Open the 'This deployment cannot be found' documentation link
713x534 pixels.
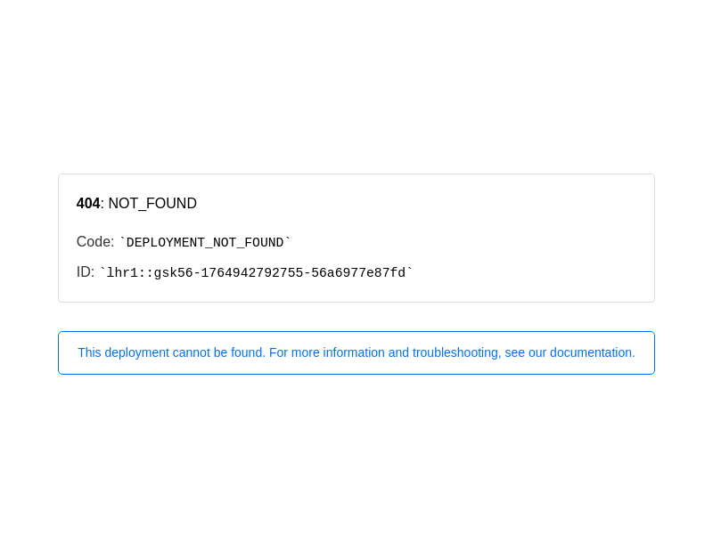[x=356, y=352]
